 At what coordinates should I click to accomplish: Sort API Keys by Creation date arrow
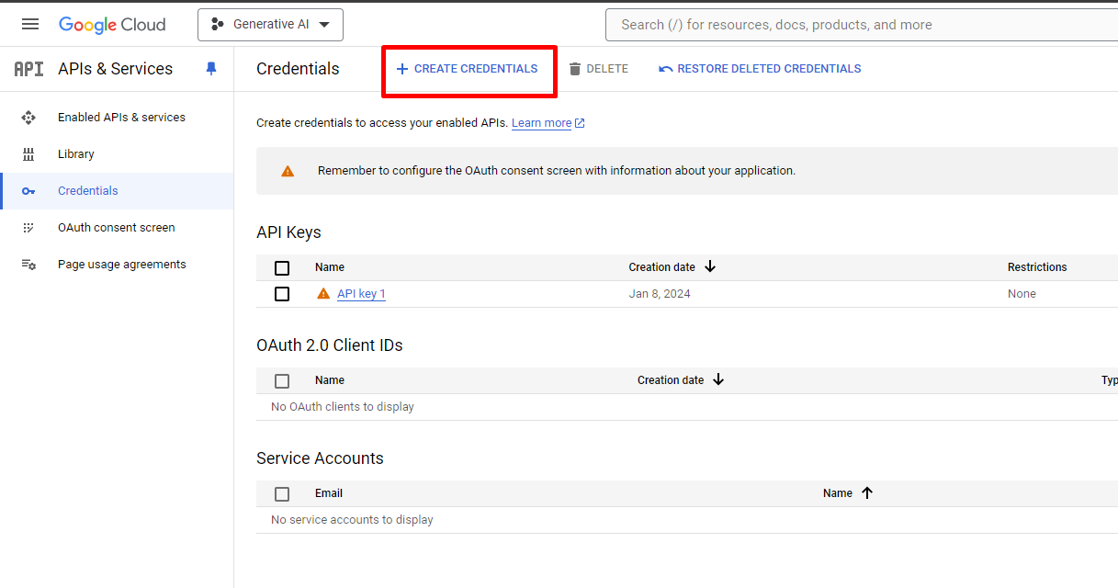click(x=710, y=267)
